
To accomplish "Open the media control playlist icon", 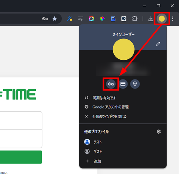I will pyautogui.click(x=80, y=19).
